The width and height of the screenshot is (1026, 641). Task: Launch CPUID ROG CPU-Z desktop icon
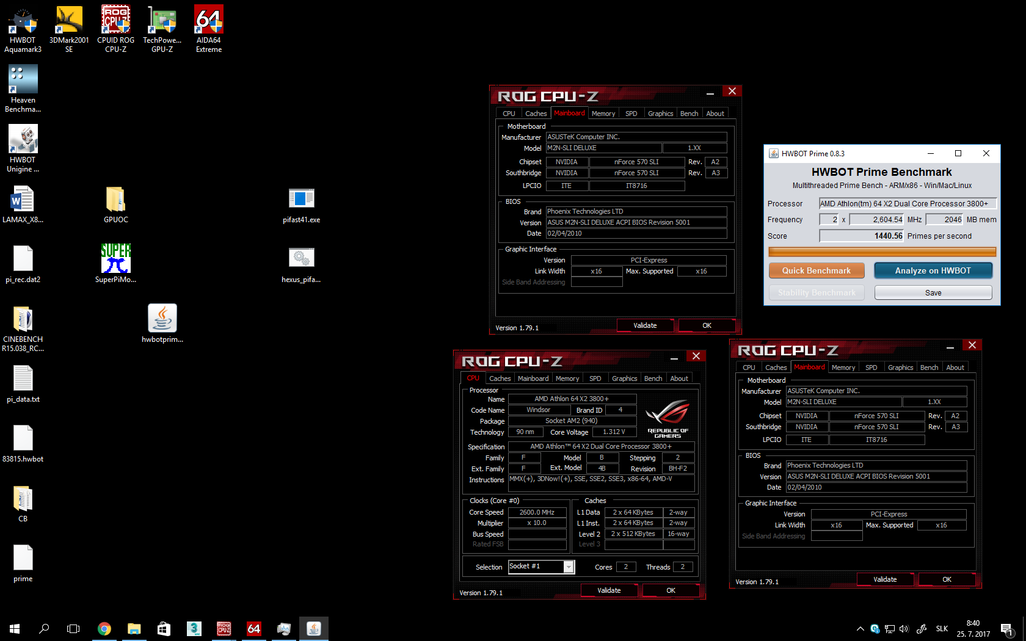pyautogui.click(x=115, y=29)
